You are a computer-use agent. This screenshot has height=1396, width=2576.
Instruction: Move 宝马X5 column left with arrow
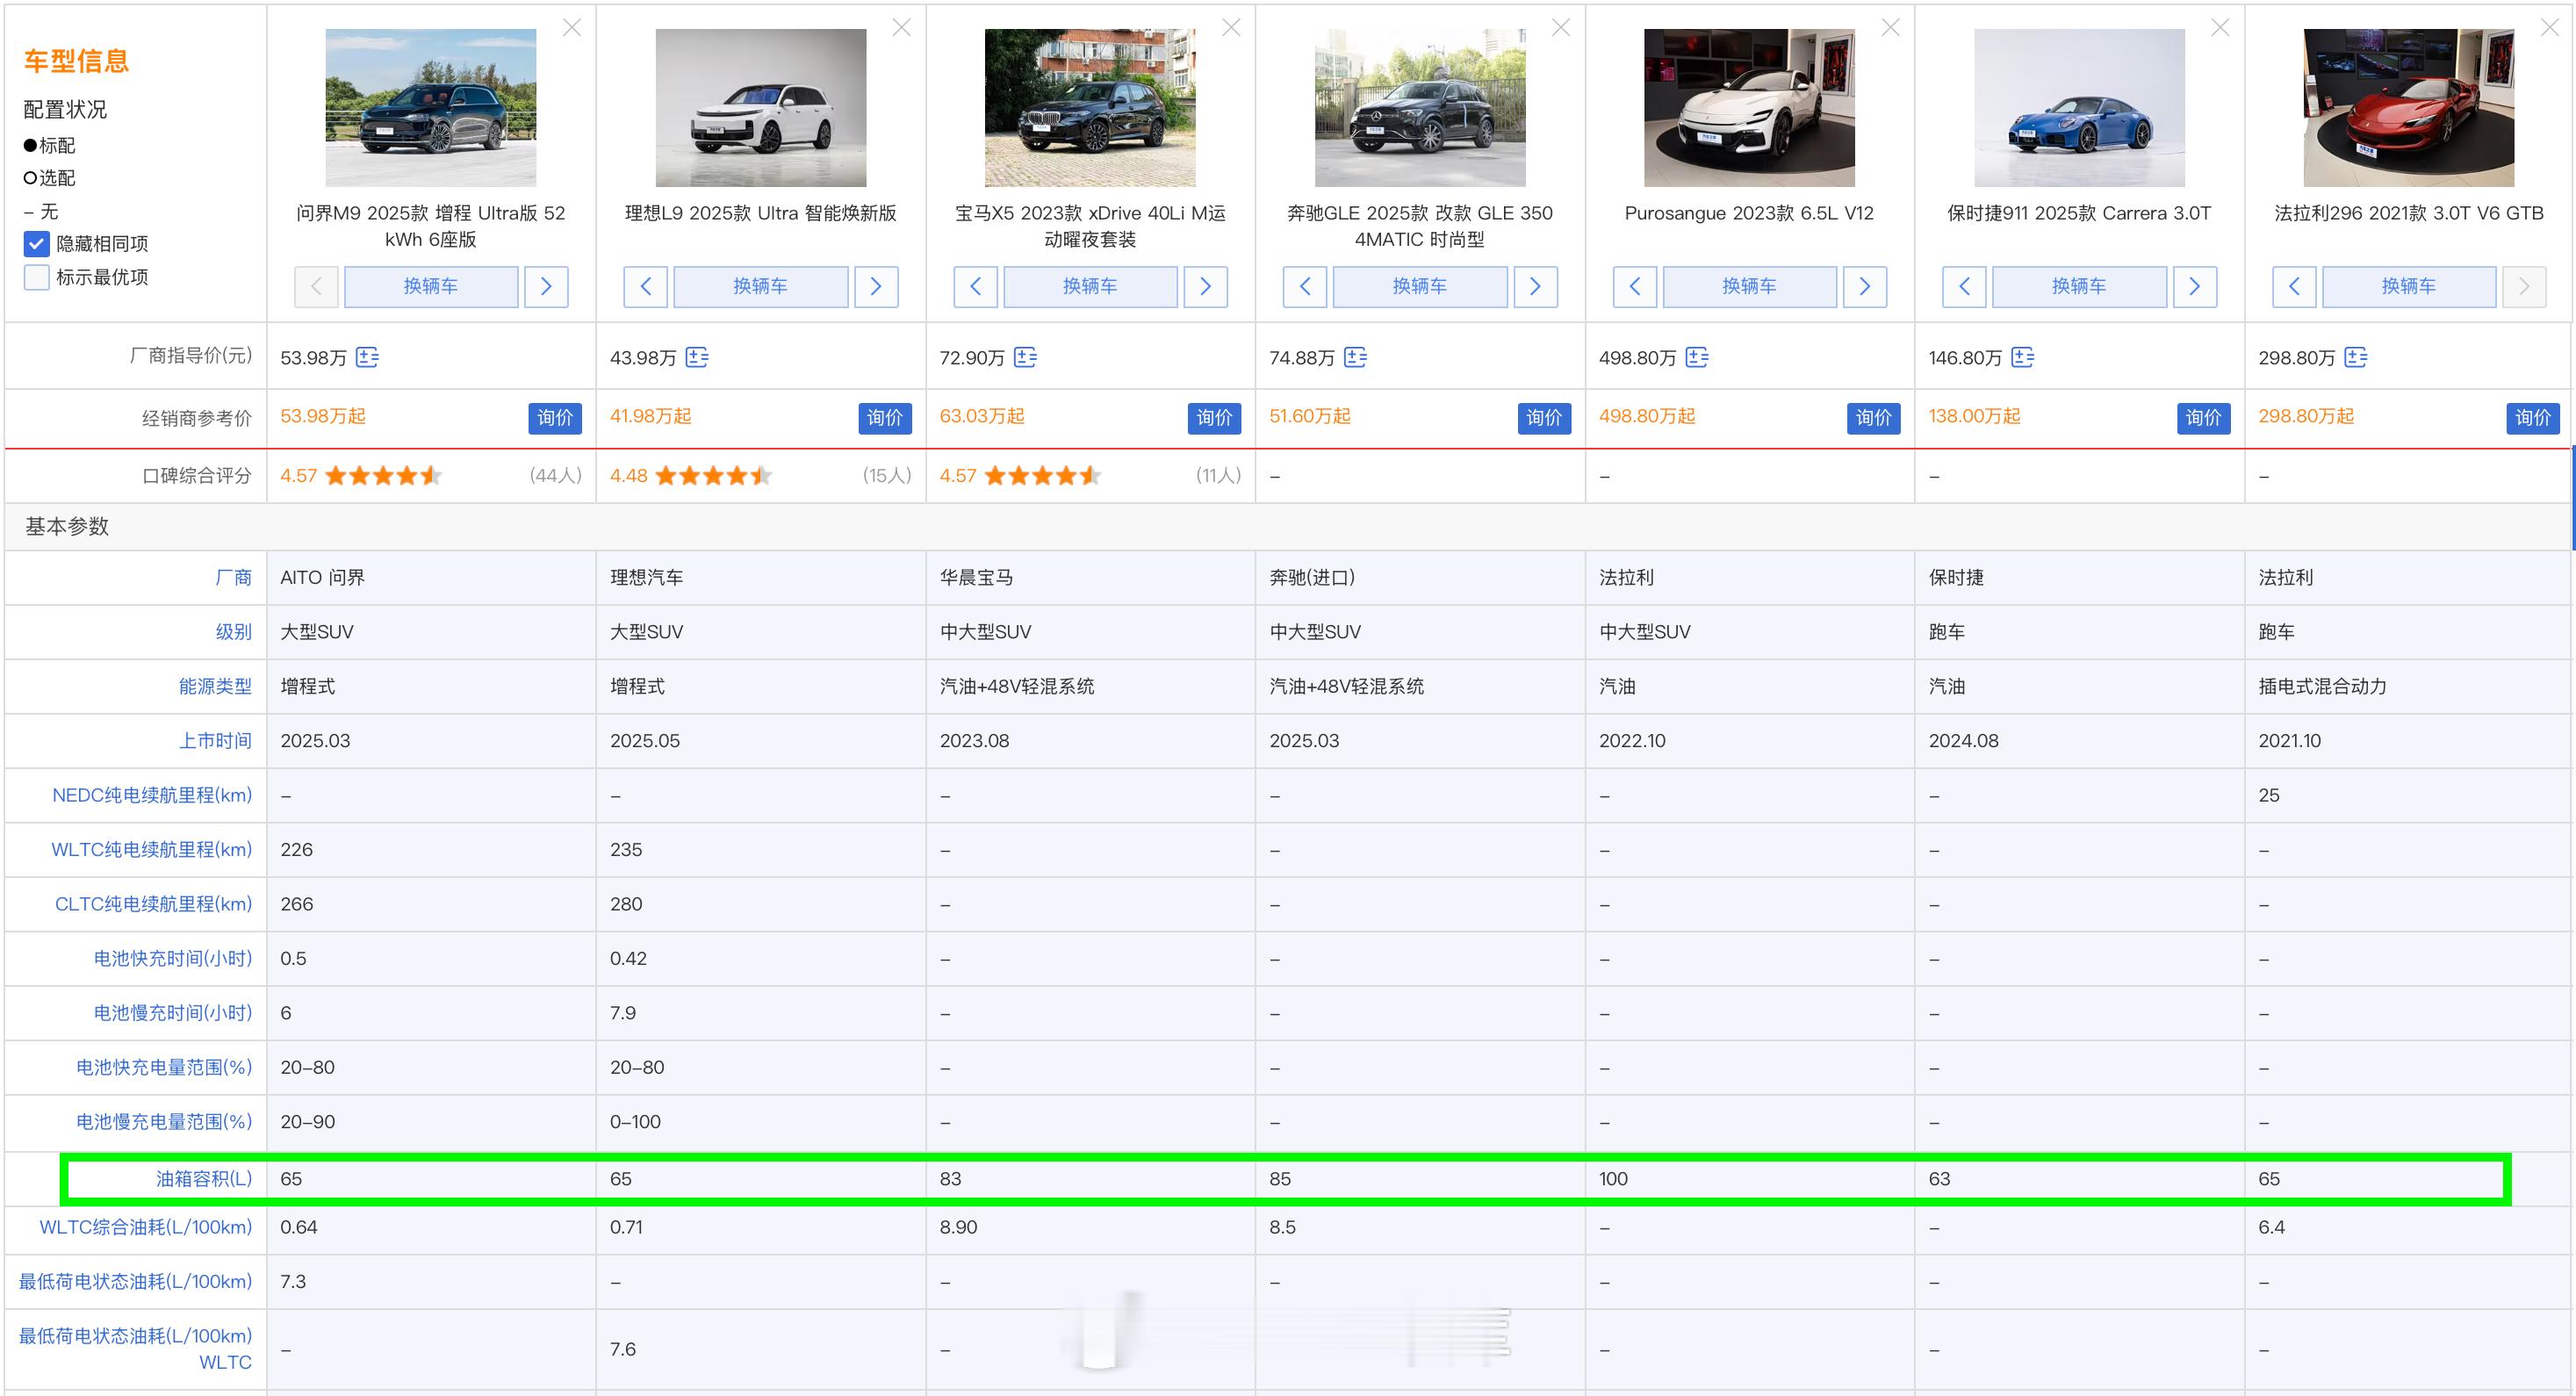tap(976, 287)
